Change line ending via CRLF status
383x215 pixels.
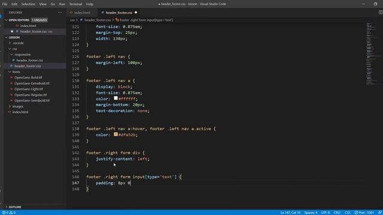point(337,213)
